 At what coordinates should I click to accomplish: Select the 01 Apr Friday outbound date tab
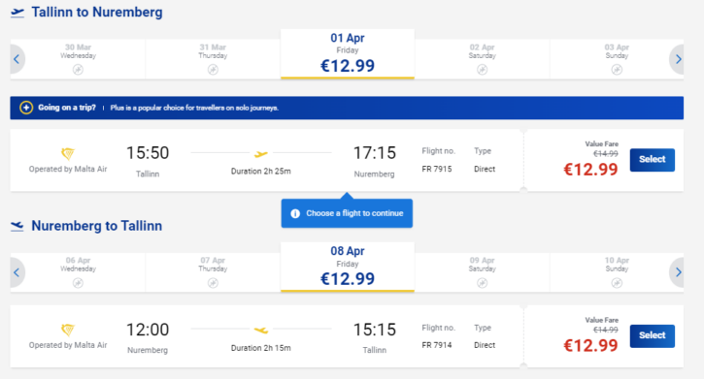pyautogui.click(x=348, y=54)
